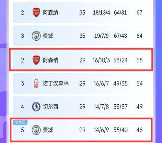Viewport: 162px width, 143px height.
Task: Open the 诺丁汉森林 team name
Action: pyautogui.click(x=56, y=84)
